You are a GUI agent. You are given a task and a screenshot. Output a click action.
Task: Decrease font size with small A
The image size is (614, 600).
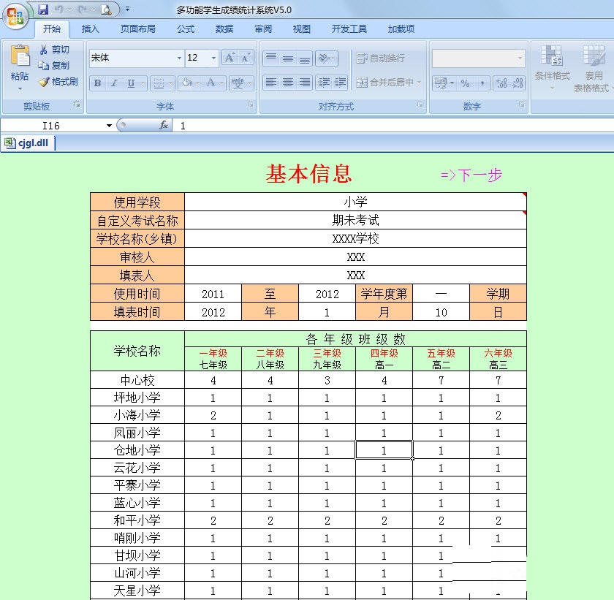point(246,58)
